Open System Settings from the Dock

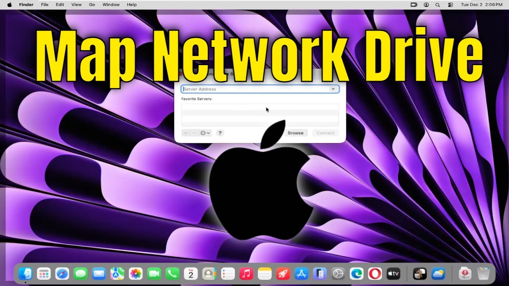pos(338,274)
